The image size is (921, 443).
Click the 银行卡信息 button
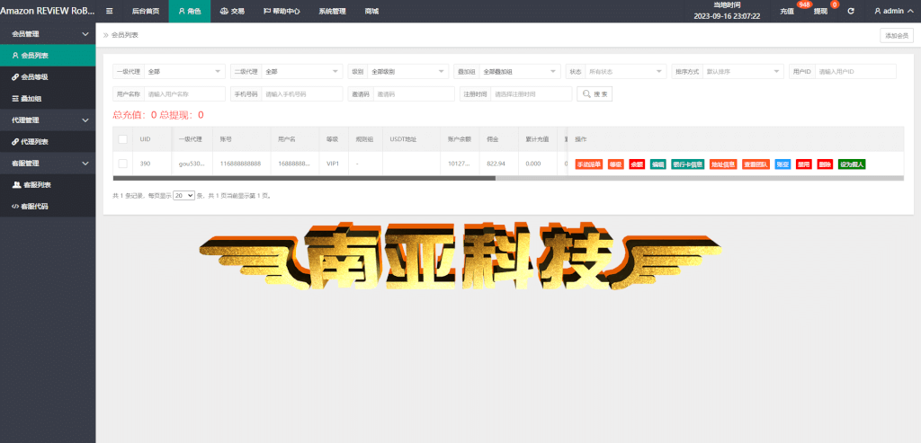688,164
